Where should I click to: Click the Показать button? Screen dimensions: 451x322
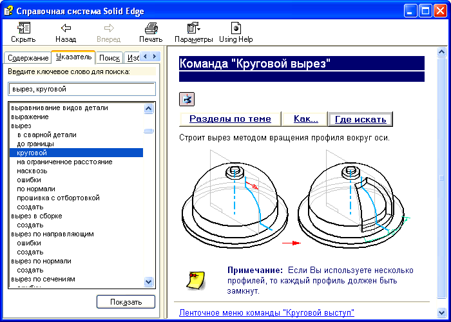(126, 302)
